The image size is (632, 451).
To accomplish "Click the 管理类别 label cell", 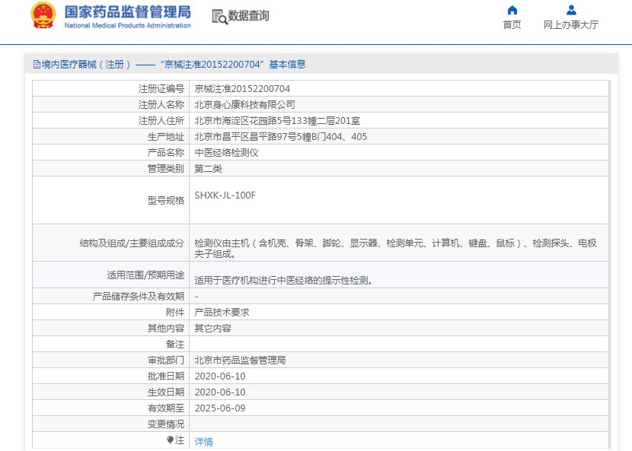I will 111,169.
